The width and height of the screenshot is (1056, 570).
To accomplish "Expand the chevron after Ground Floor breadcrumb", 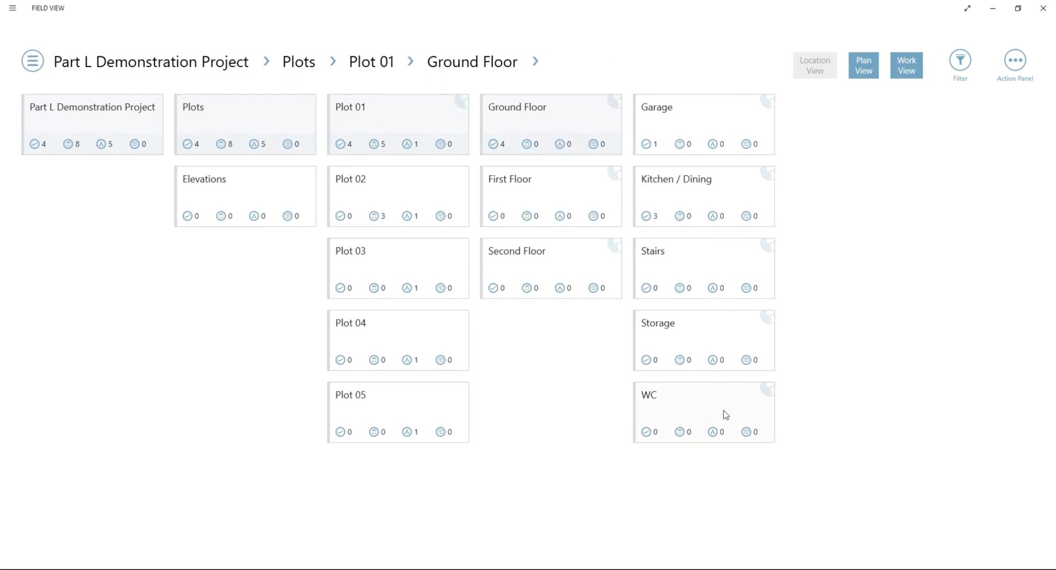I will click(535, 61).
